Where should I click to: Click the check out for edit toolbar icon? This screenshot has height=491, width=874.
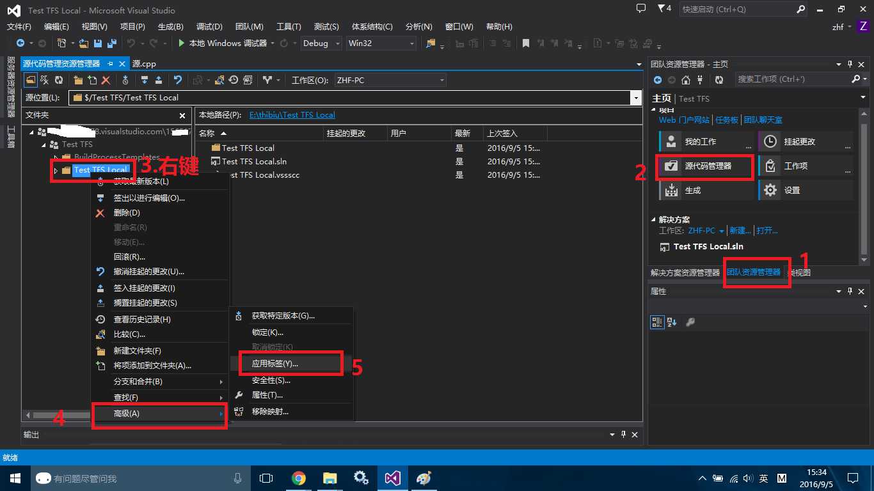pos(145,80)
